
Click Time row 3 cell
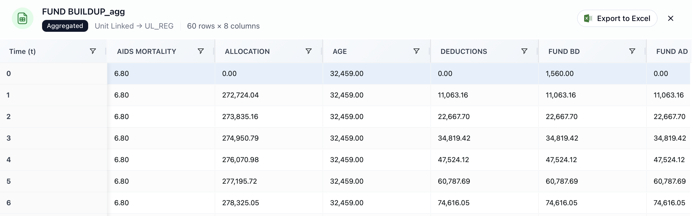click(53, 138)
